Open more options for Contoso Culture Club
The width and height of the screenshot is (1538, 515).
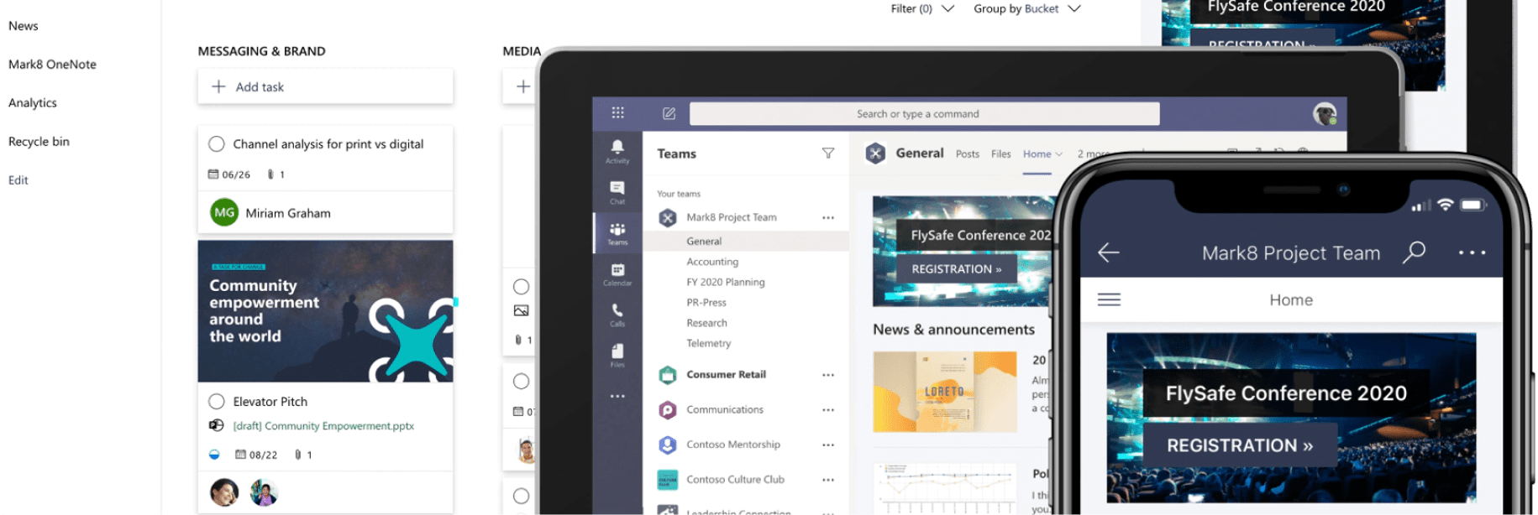coord(828,480)
